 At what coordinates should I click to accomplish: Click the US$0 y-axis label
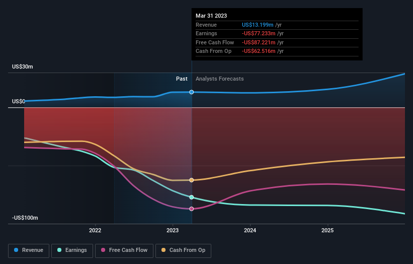(19, 101)
